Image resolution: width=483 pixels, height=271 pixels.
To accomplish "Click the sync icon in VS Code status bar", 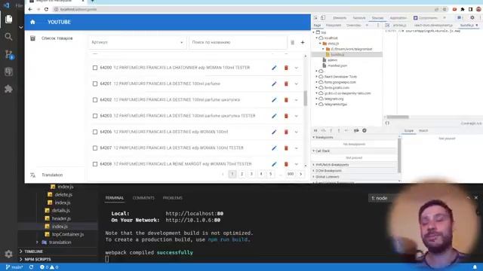I will pyautogui.click(x=31, y=267).
